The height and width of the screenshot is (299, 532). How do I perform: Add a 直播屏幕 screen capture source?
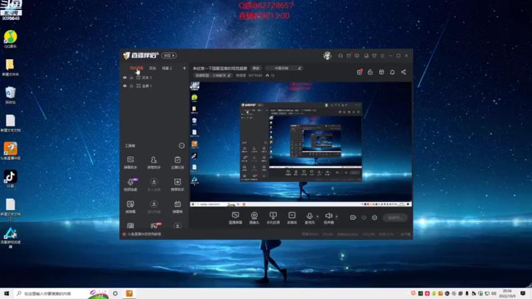coord(235,218)
